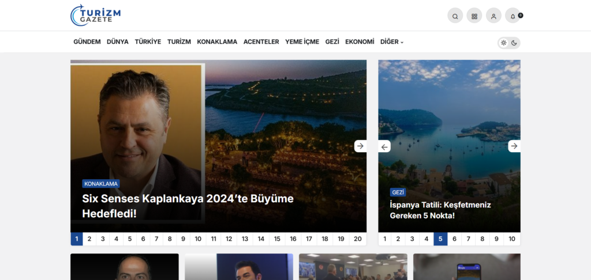The image size is (591, 280).
Task: Open the grid apps menu icon
Action: [x=474, y=16]
